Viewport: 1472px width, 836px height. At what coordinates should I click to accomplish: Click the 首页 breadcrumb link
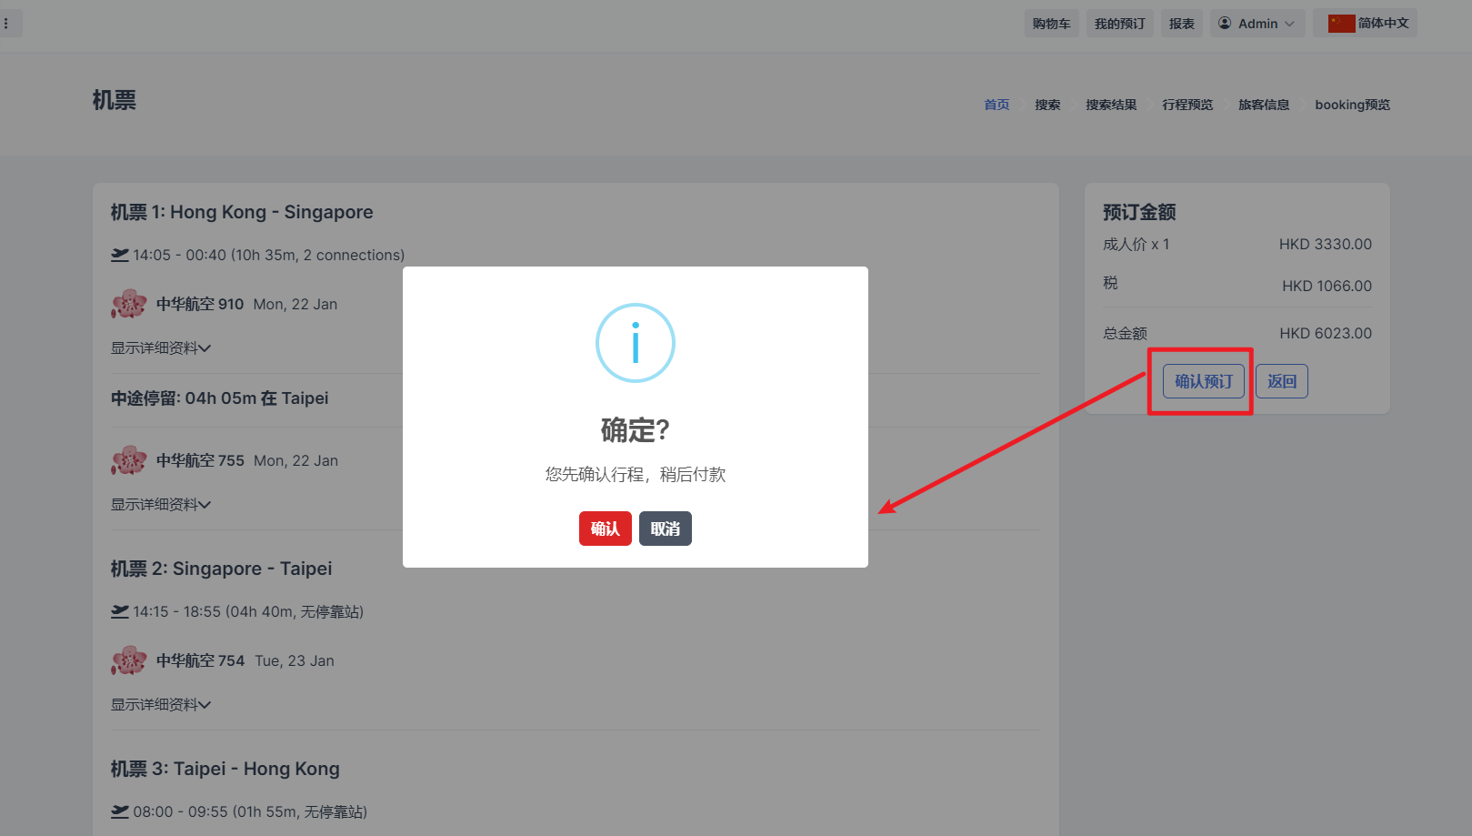[996, 105]
